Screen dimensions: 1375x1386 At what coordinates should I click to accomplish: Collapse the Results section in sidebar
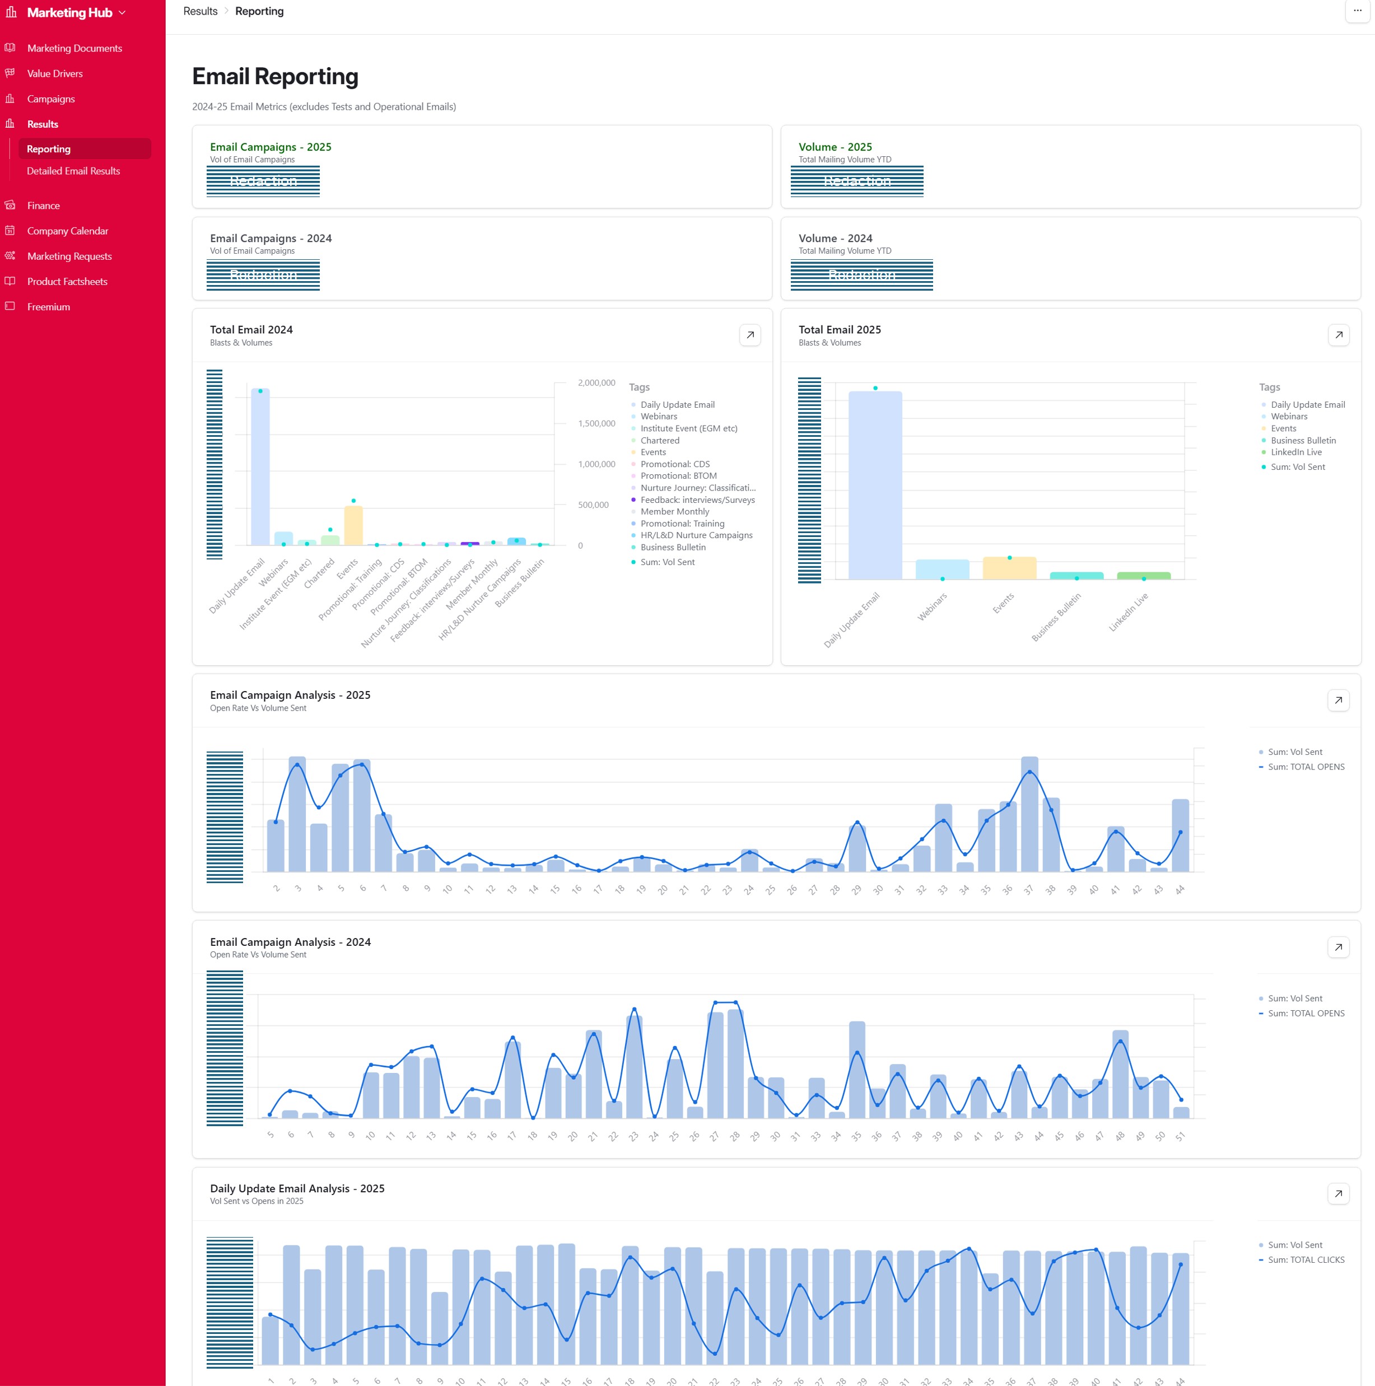(x=43, y=124)
